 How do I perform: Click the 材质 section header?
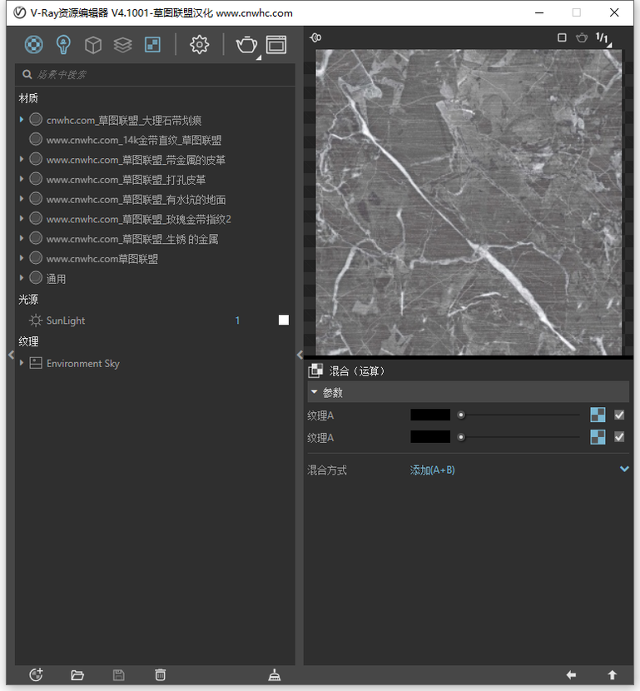click(x=28, y=98)
